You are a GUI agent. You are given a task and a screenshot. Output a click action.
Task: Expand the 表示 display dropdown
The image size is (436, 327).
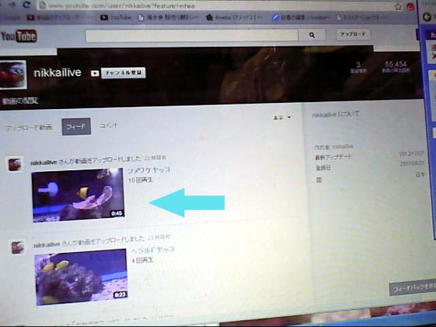click(282, 118)
